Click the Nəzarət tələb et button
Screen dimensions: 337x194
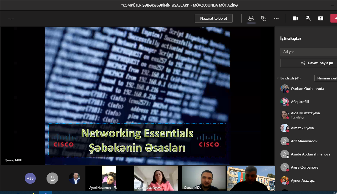pyautogui.click(x=213, y=18)
